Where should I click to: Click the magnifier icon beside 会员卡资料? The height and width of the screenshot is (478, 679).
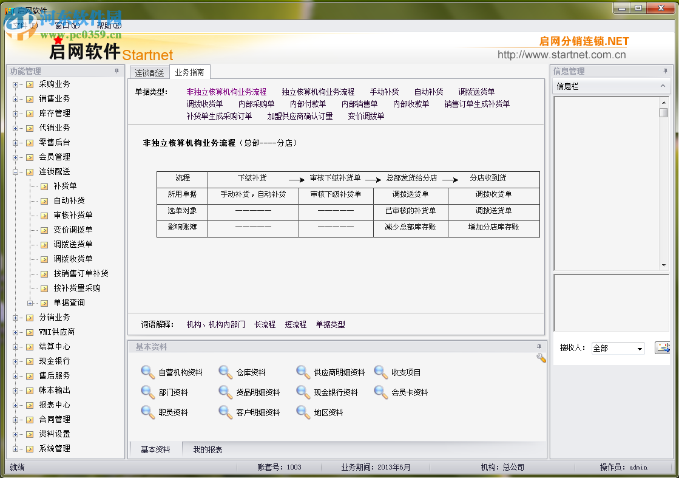[380, 392]
